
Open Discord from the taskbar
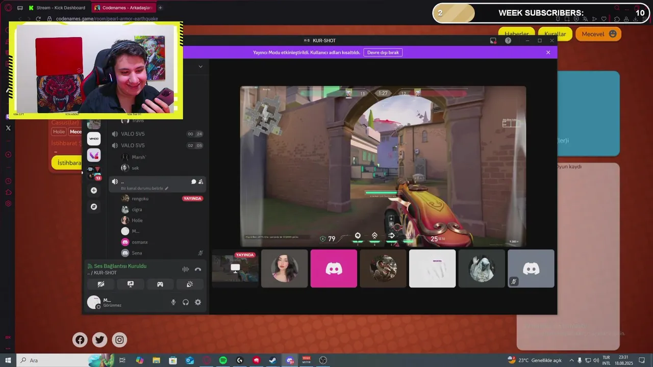pyautogui.click(x=290, y=360)
